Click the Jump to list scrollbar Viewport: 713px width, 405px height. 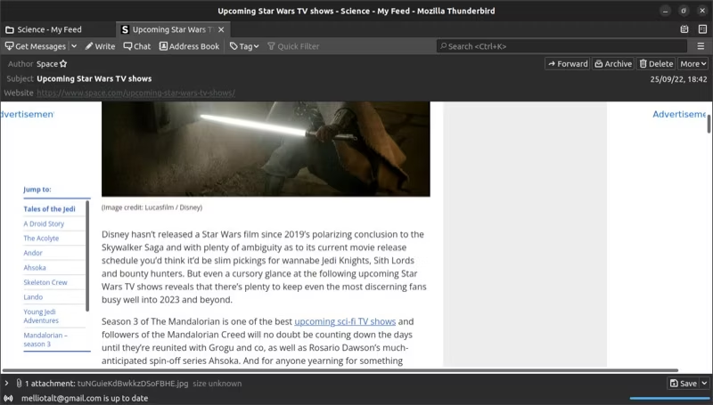87,256
